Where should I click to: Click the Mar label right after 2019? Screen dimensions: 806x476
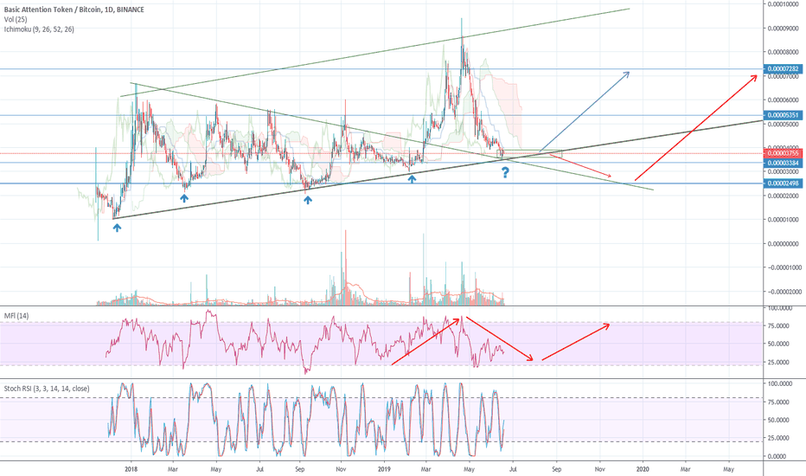click(425, 469)
